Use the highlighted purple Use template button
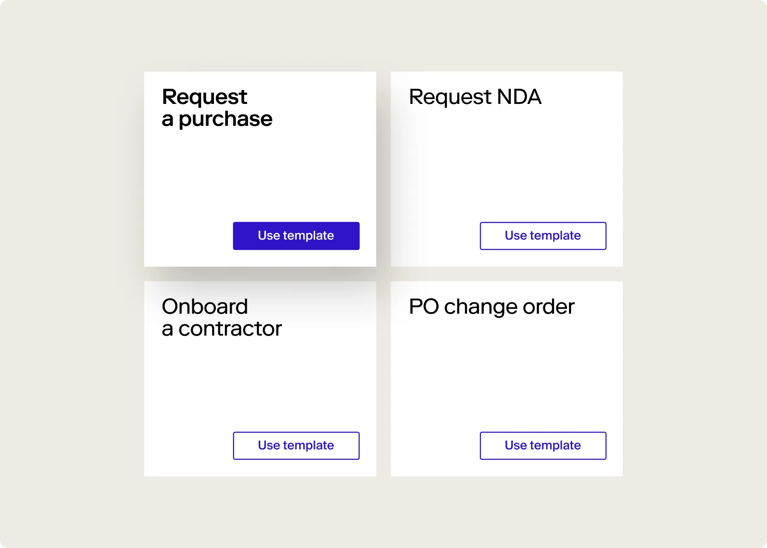The width and height of the screenshot is (767, 548). point(296,235)
